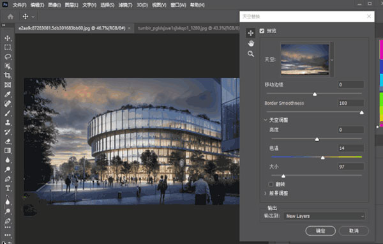Image resolution: width=383 pixels, height=244 pixels.
Task: Select the Crop tool
Action: pyautogui.click(x=8, y=75)
